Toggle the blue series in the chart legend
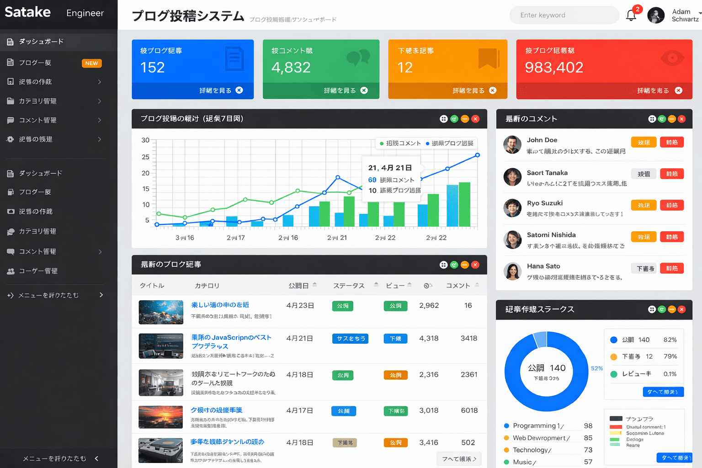 click(449, 144)
